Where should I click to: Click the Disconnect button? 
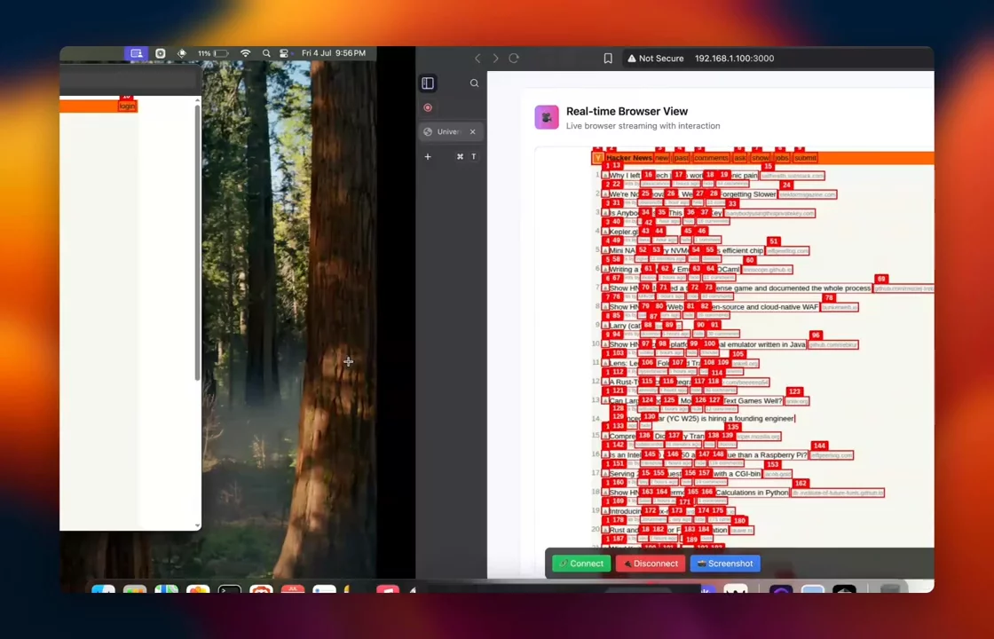pos(651,564)
